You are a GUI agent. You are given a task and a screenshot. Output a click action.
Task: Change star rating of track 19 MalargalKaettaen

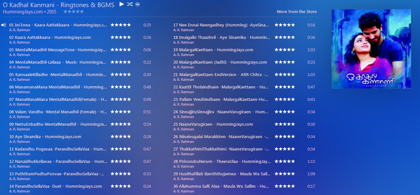click(285, 49)
